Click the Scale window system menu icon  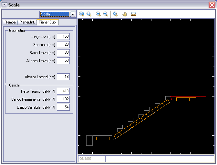coord(5,5)
